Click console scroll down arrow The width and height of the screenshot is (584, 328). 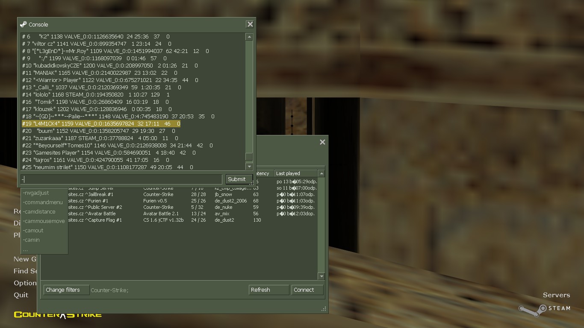(249, 166)
